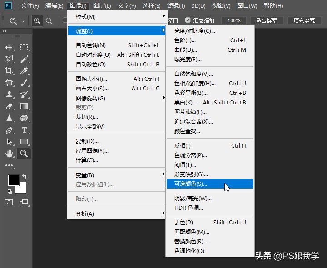This screenshot has height=268, width=327.
Task: Click the Zoom Out magnifier option
Action: tap(49, 20)
